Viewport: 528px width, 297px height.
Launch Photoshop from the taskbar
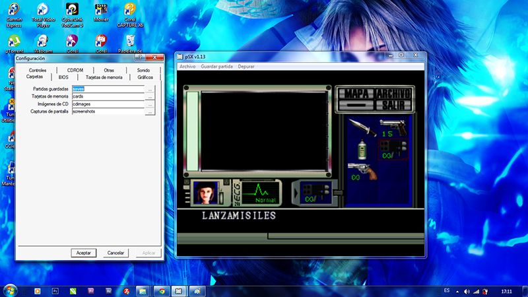coord(55,291)
